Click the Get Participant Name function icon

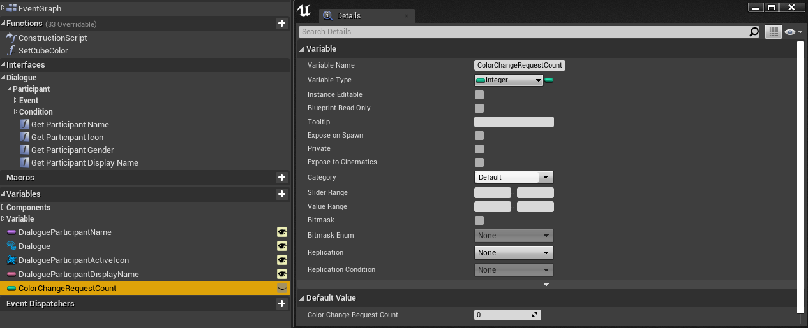coord(24,124)
